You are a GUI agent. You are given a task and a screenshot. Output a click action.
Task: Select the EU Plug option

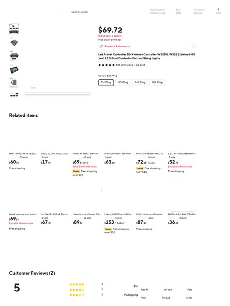pos(106,82)
